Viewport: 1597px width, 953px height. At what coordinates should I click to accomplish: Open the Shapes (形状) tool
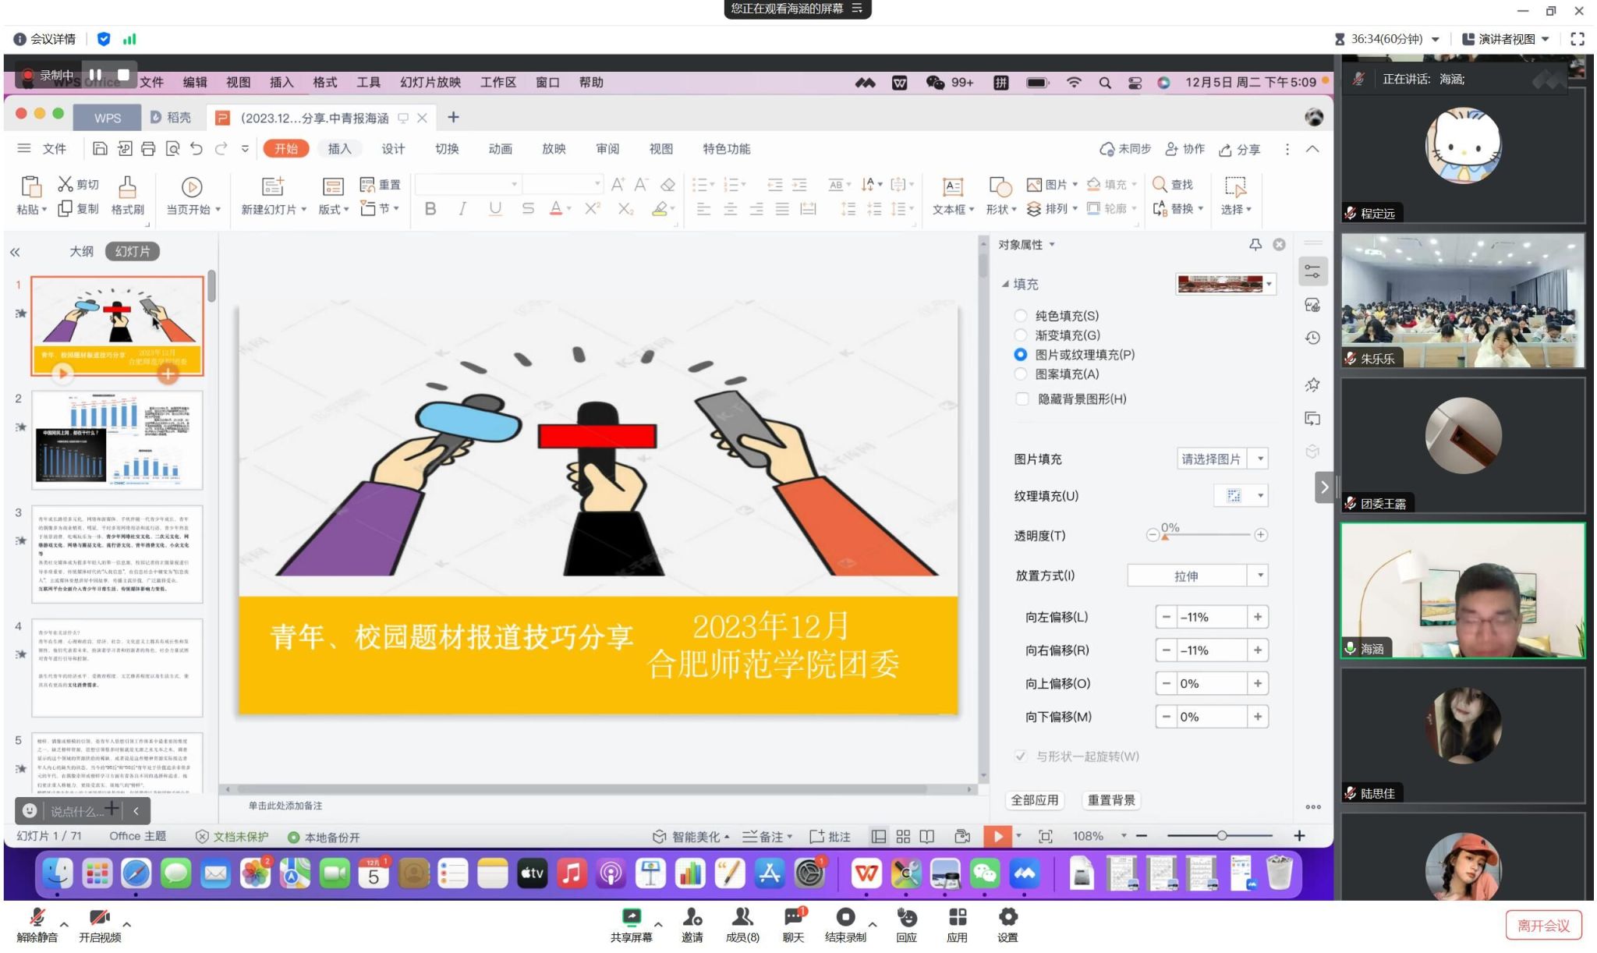[1000, 187]
